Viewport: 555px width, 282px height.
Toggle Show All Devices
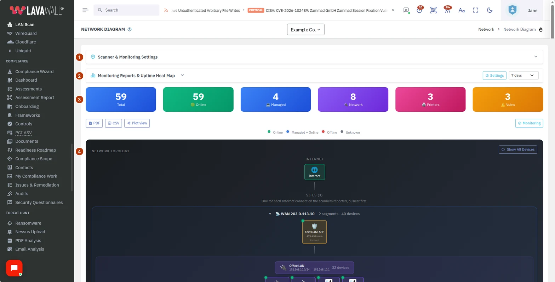coord(518,149)
